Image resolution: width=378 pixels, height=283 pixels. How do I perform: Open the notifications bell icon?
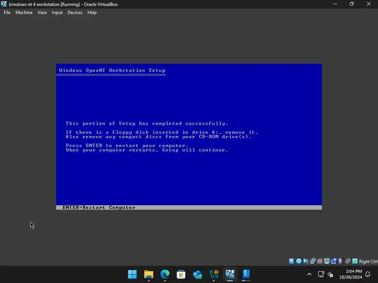tap(368, 274)
